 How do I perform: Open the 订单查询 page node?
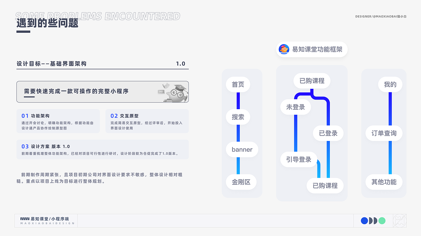(x=384, y=133)
